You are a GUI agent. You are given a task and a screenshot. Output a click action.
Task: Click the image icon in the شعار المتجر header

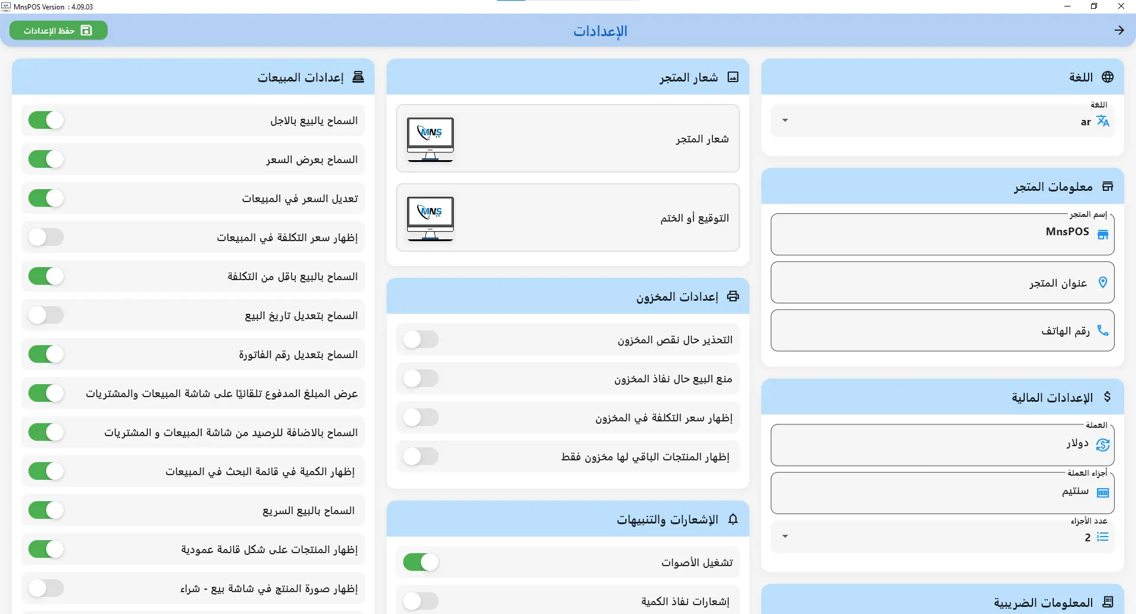(x=734, y=77)
